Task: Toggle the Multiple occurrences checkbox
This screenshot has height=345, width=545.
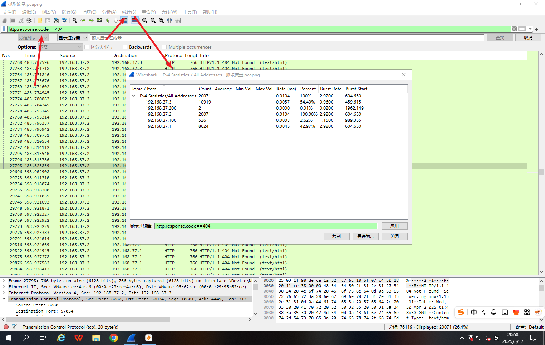Action: [x=164, y=47]
